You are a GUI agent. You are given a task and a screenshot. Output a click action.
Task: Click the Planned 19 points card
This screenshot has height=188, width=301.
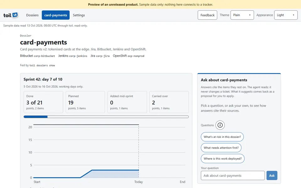pos(85,102)
